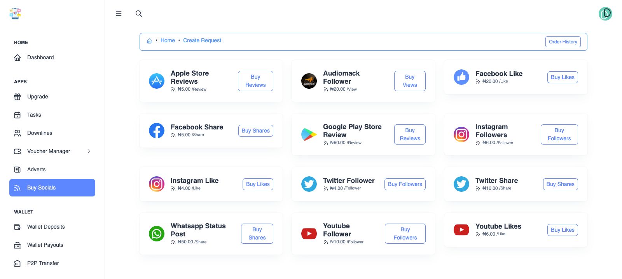Click the Google Play Store icon
The height and width of the screenshot is (279, 622).
[309, 134]
